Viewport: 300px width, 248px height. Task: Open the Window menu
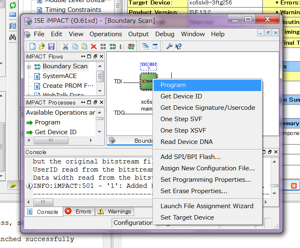point(193,34)
